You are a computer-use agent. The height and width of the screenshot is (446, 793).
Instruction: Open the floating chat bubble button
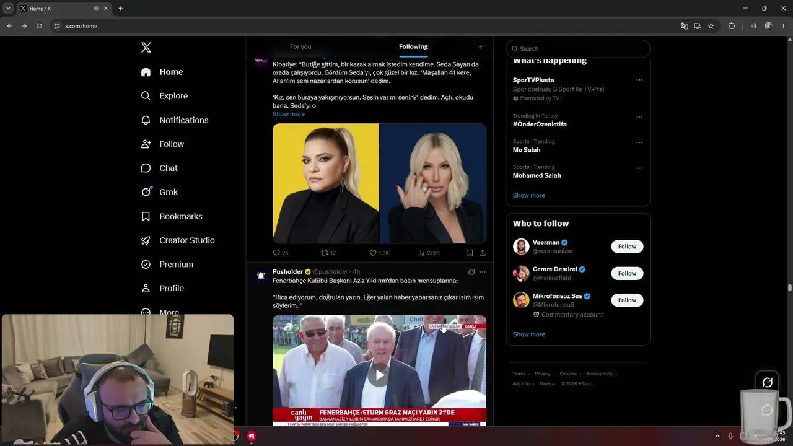767,410
